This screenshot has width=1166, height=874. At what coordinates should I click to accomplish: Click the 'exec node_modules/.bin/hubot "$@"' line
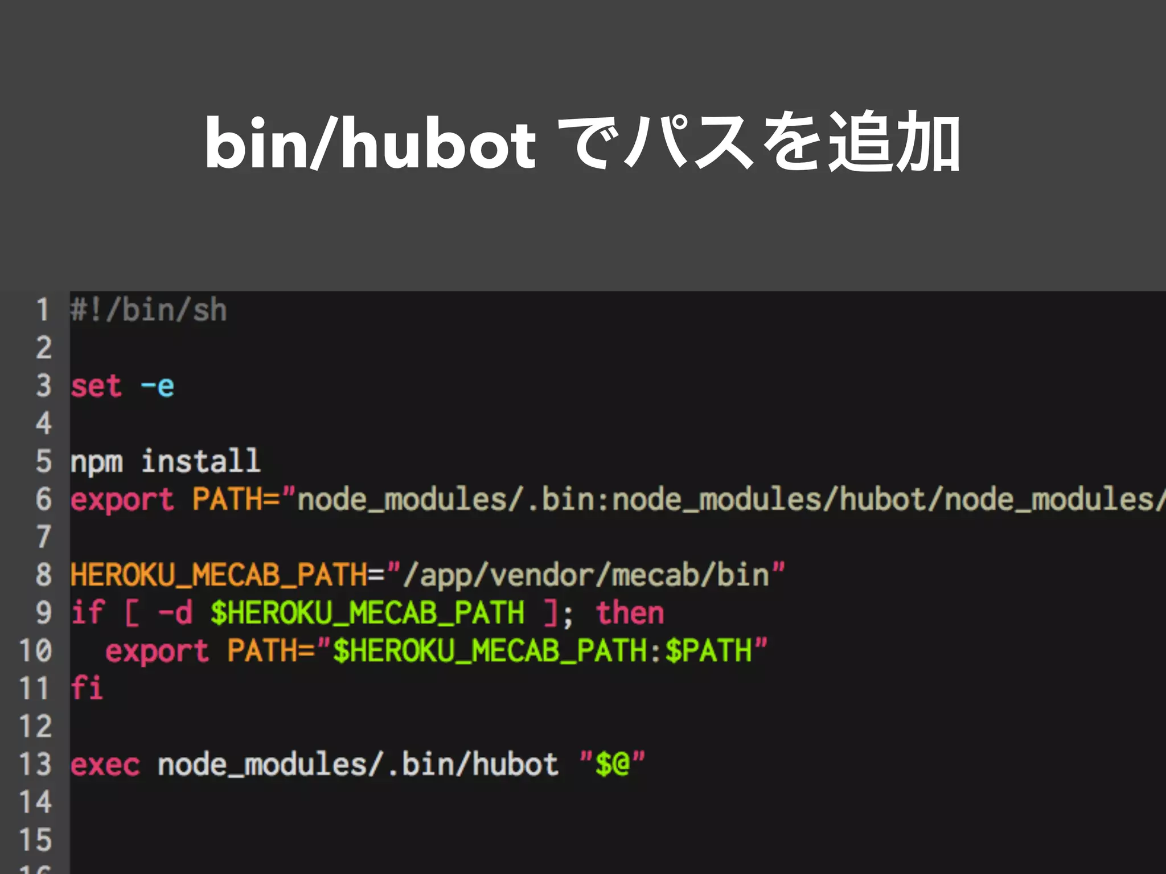coord(358,764)
